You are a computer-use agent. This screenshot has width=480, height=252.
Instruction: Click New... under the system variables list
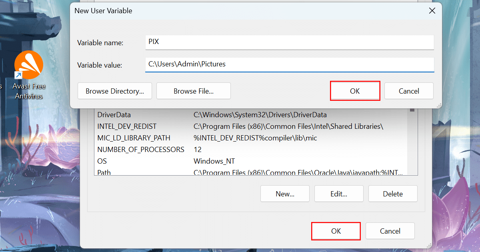[285, 194]
